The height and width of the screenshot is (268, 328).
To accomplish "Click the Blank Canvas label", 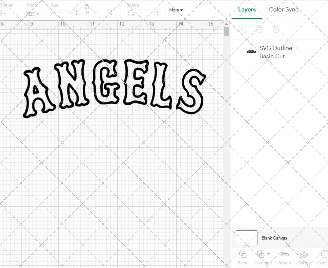I will pos(274,238).
